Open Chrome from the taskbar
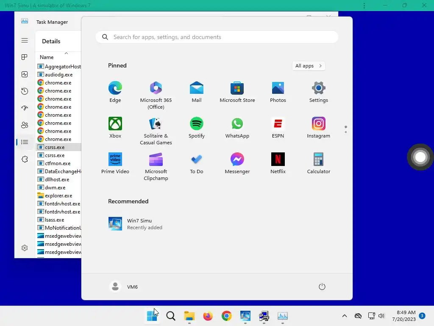Viewport: 434px width, 326px height. [x=226, y=316]
